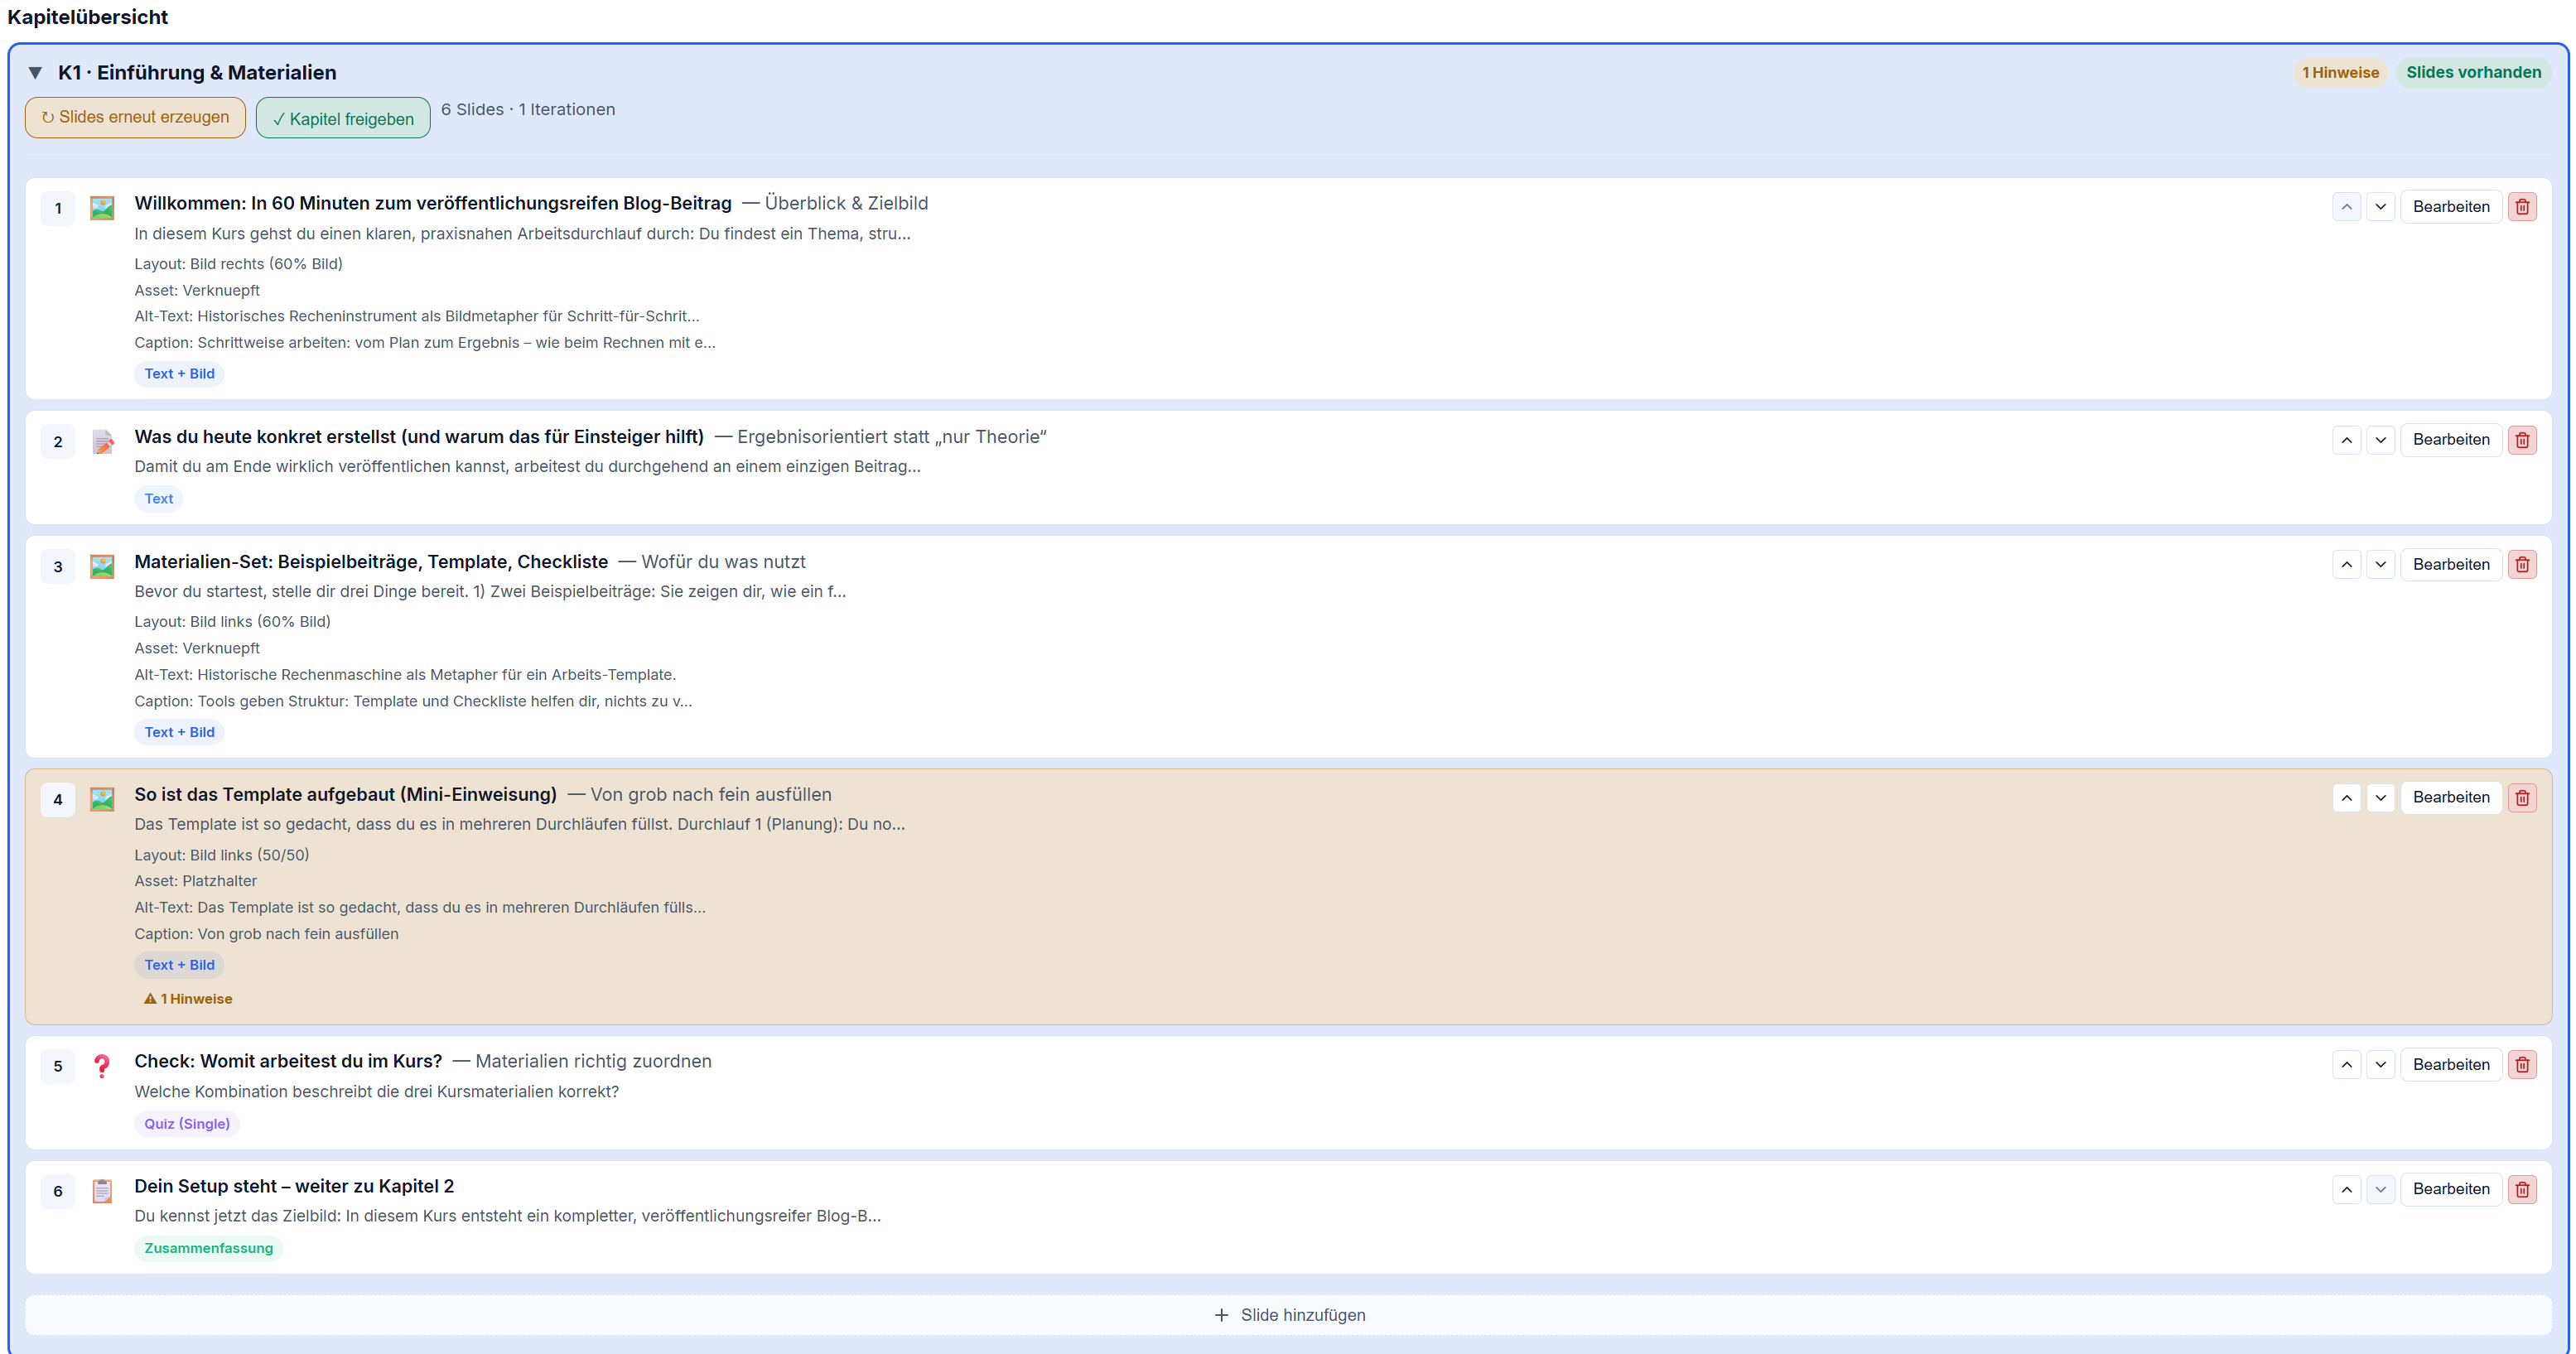
Task: Move slide 3 down with the down chevron
Action: coord(2381,564)
